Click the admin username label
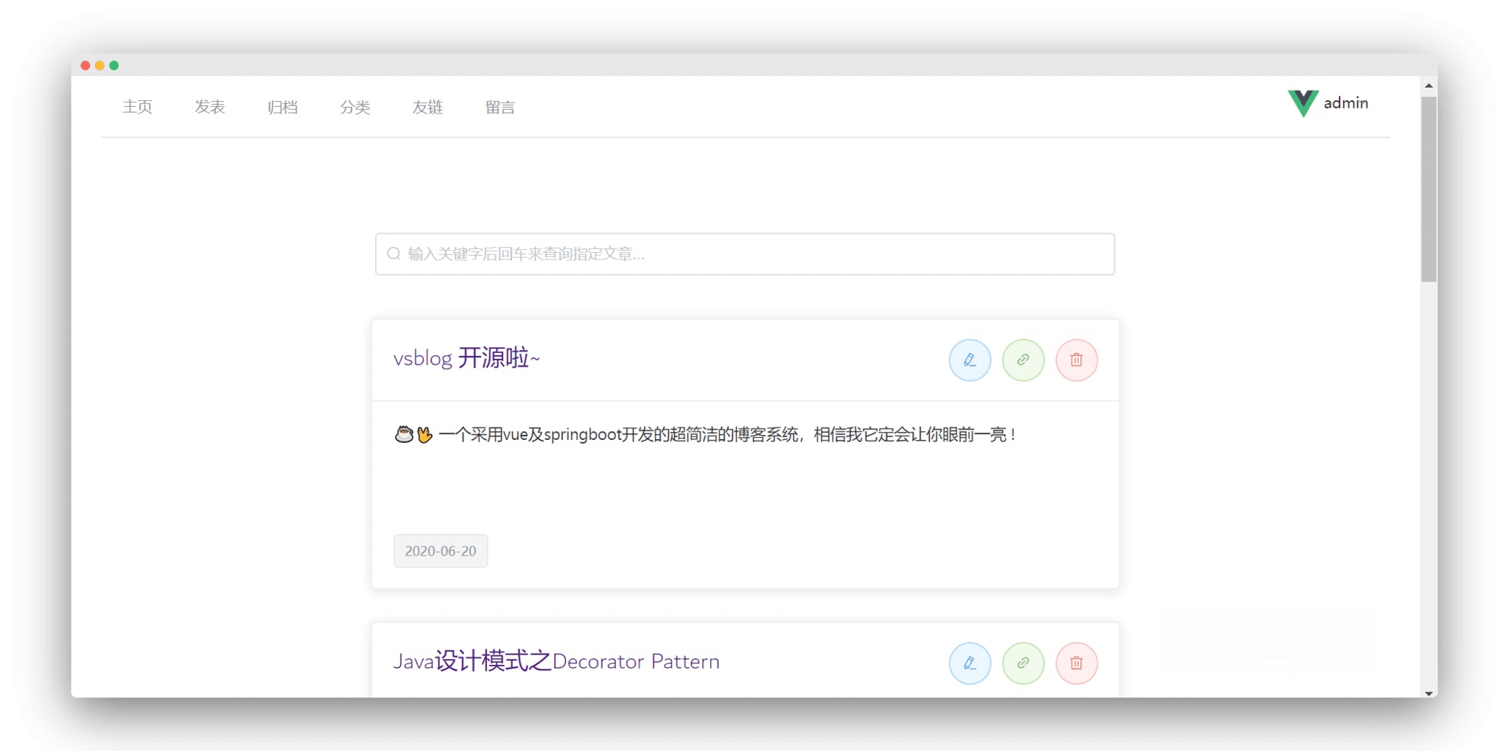The width and height of the screenshot is (1509, 751). coord(1345,103)
